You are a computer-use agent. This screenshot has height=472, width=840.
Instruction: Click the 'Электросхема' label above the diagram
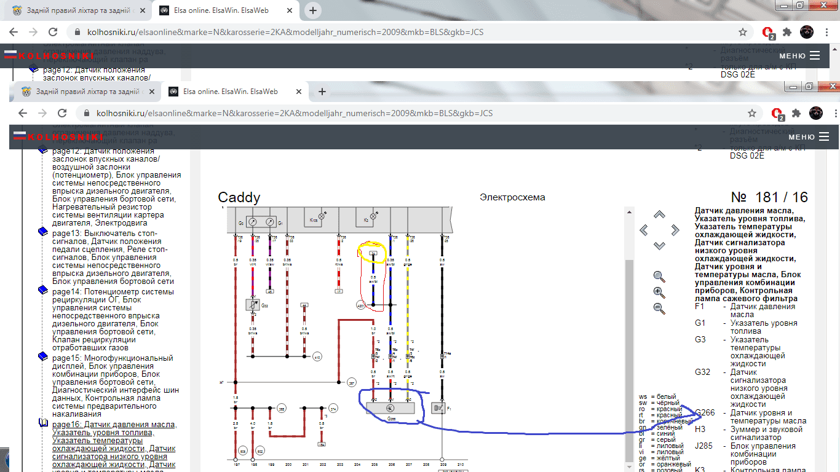tap(512, 197)
